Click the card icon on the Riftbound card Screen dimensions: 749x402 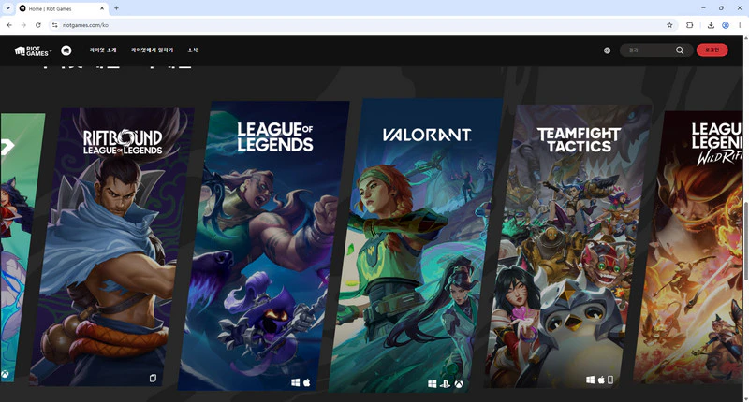tap(153, 378)
